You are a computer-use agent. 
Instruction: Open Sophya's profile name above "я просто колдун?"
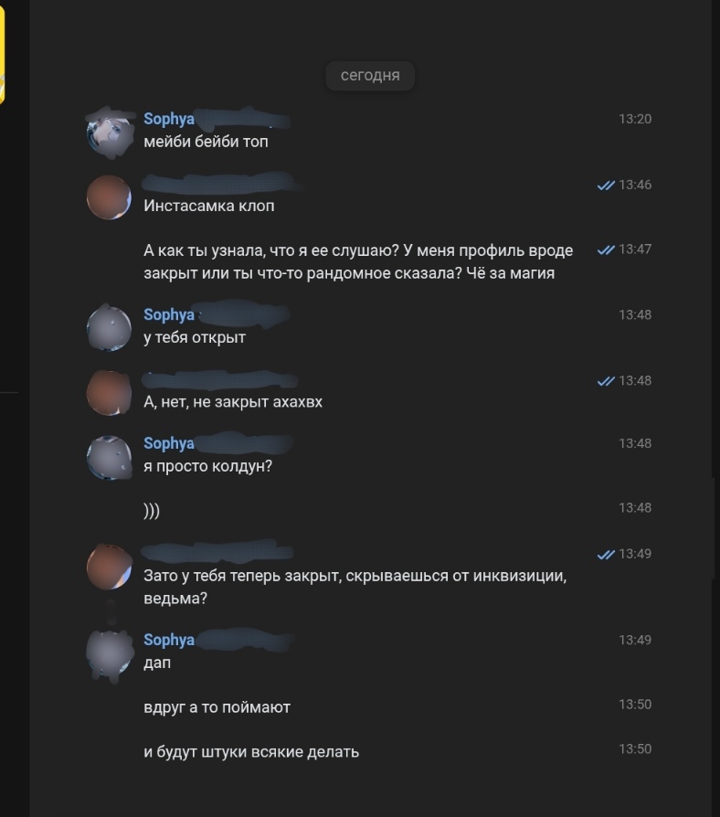(169, 443)
